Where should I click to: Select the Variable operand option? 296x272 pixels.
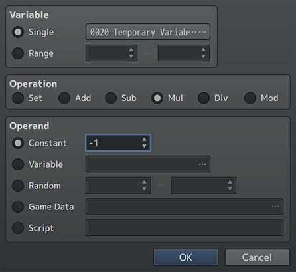coord(18,164)
